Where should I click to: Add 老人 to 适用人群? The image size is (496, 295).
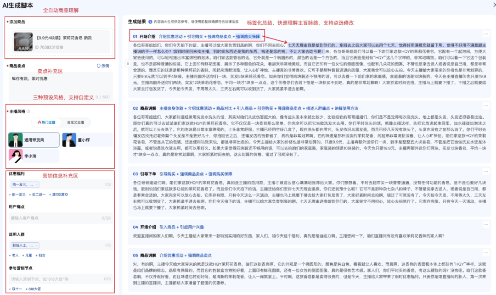click(13, 255)
